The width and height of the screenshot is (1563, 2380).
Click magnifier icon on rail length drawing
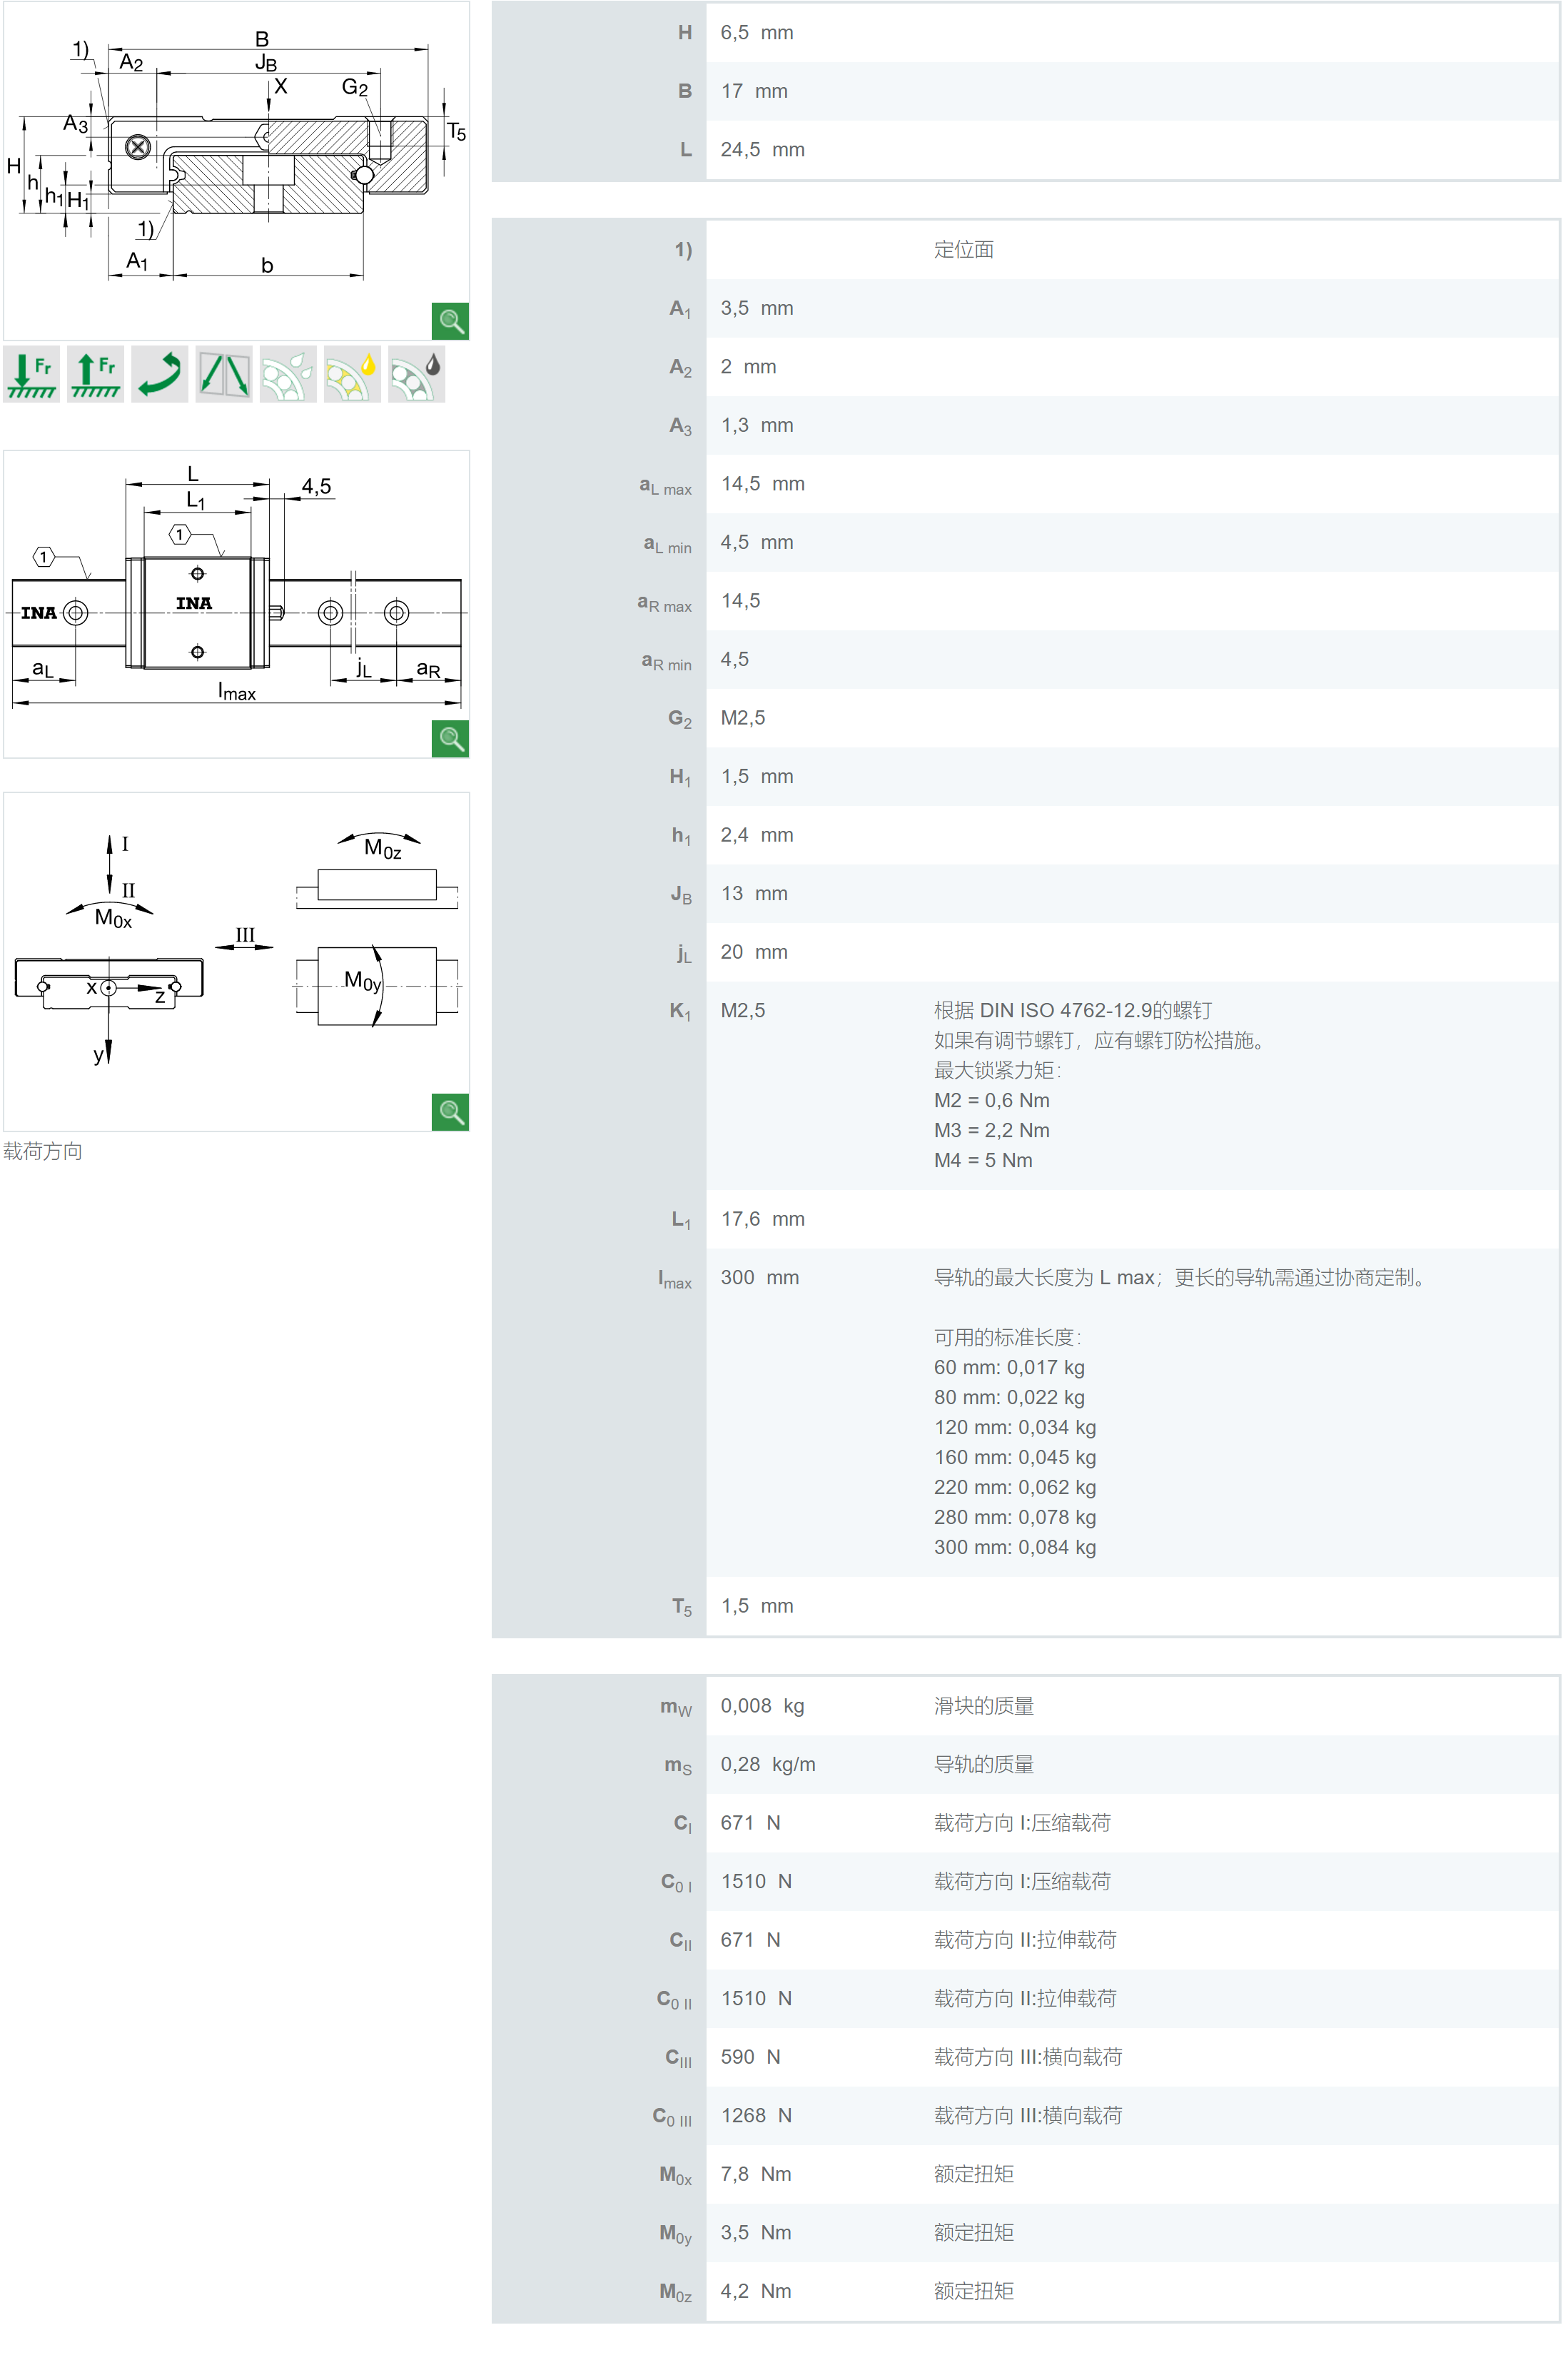pos(450,738)
